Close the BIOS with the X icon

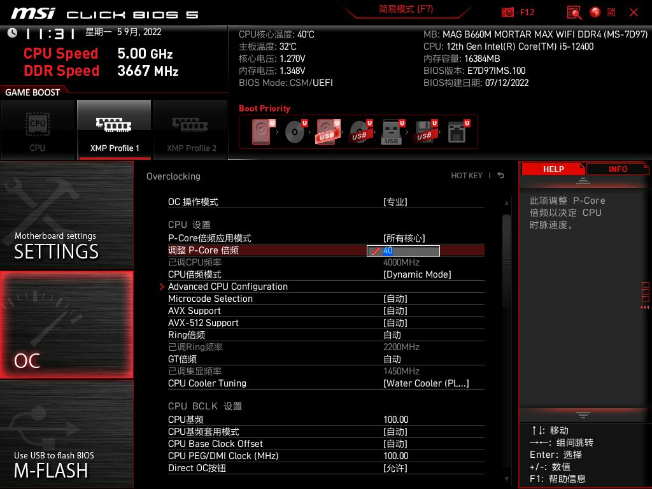[634, 13]
